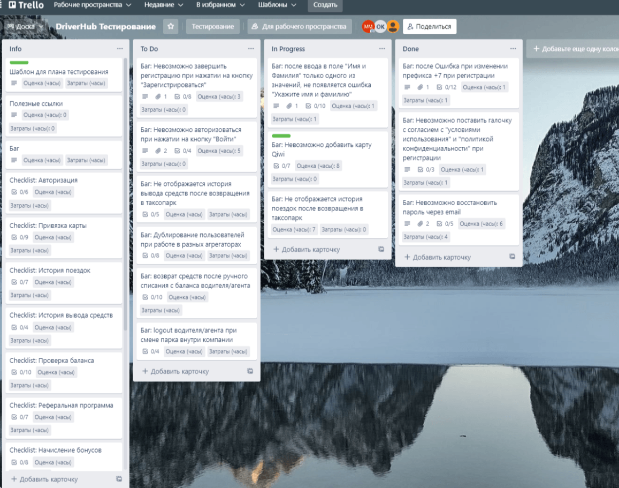619x488 pixels.
Task: Open To Do list actions menu (three dots)
Action: coord(251,49)
